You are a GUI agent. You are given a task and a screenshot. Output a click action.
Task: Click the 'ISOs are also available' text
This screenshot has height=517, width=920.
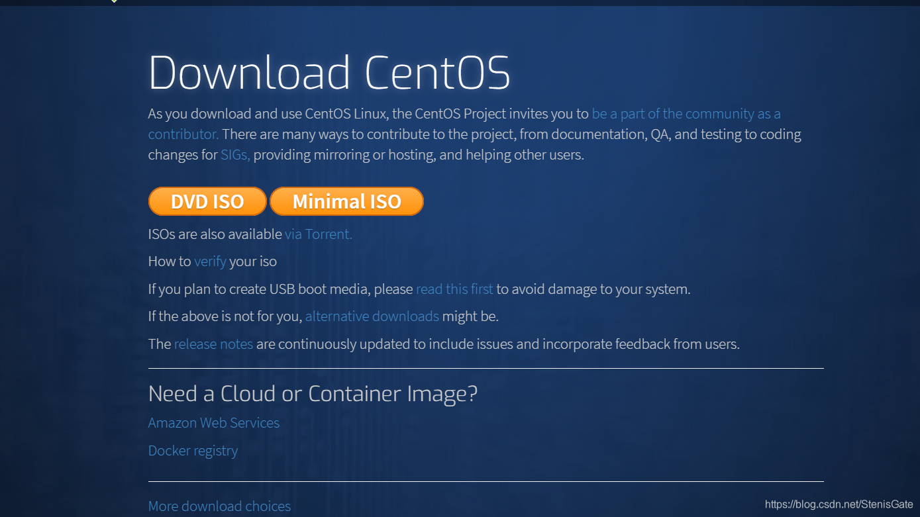213,234
